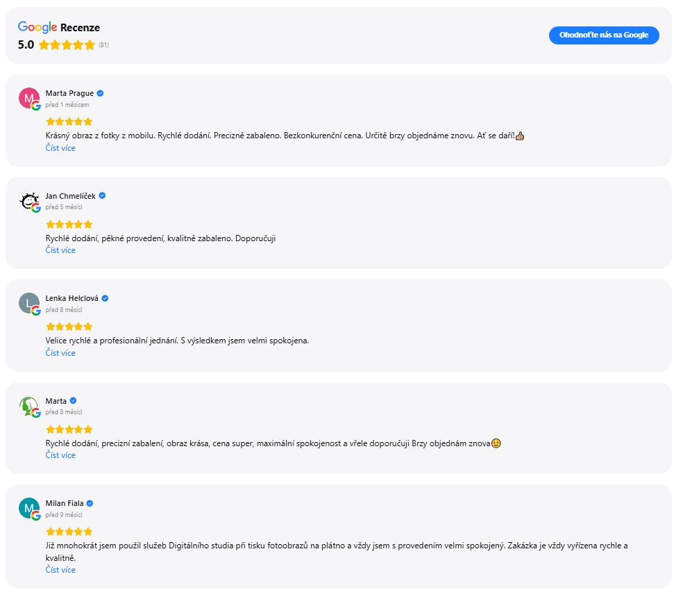Expand Milan Fiala's review with Číst více
This screenshot has width=683, height=597.
(60, 569)
